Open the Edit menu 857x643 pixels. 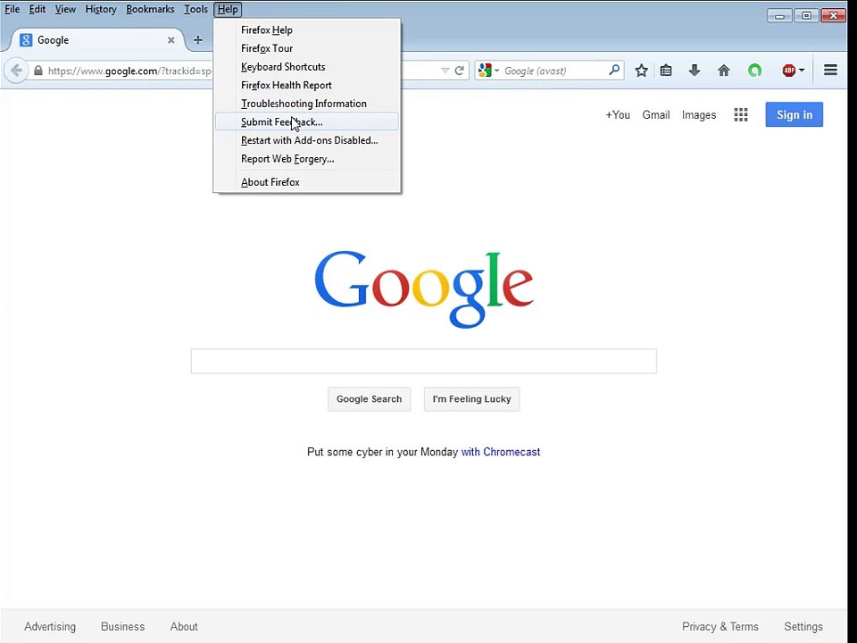[x=37, y=9]
